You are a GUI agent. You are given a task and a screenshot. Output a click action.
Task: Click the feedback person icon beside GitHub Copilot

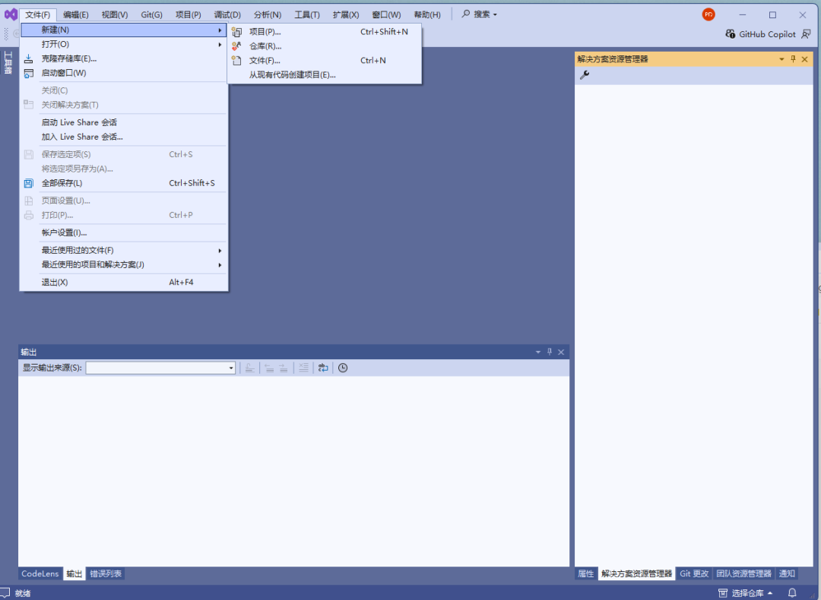pos(807,34)
